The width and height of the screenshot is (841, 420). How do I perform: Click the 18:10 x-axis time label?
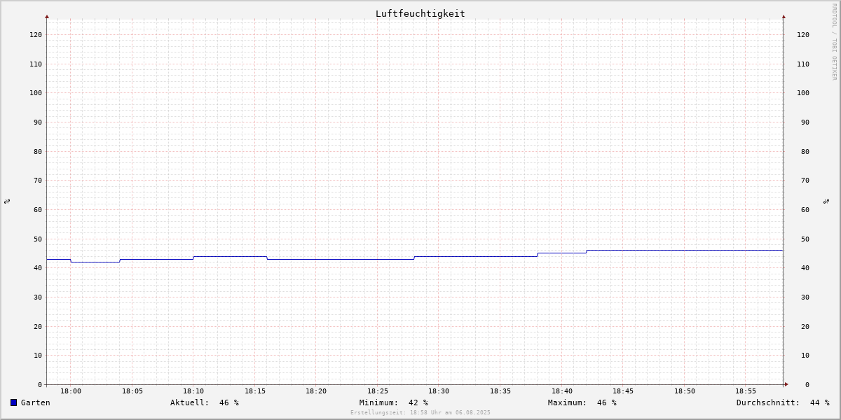coord(193,391)
